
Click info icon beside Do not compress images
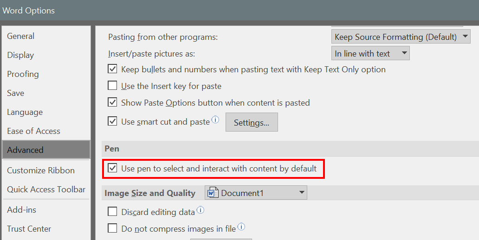pyautogui.click(x=241, y=227)
